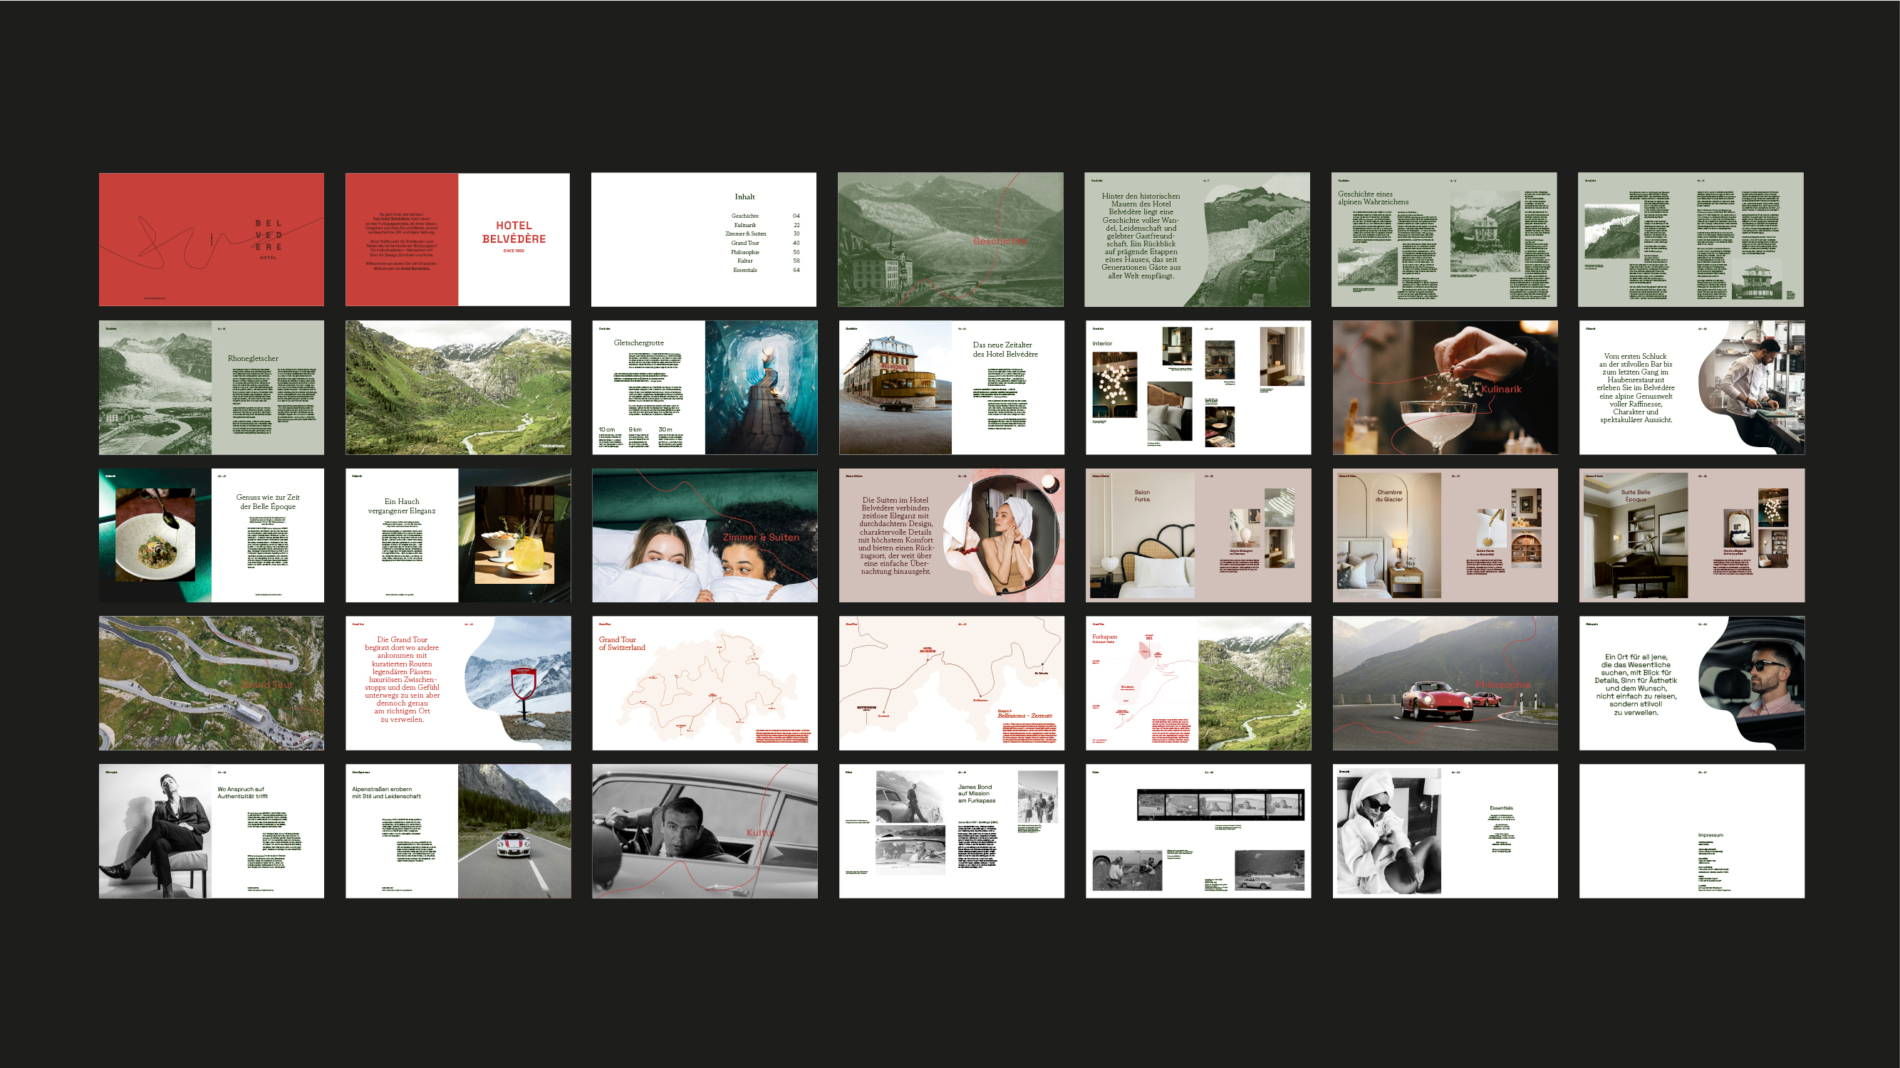The height and width of the screenshot is (1068, 1900).
Task: Open the Suite Belle Époque spread
Action: 1691,535
